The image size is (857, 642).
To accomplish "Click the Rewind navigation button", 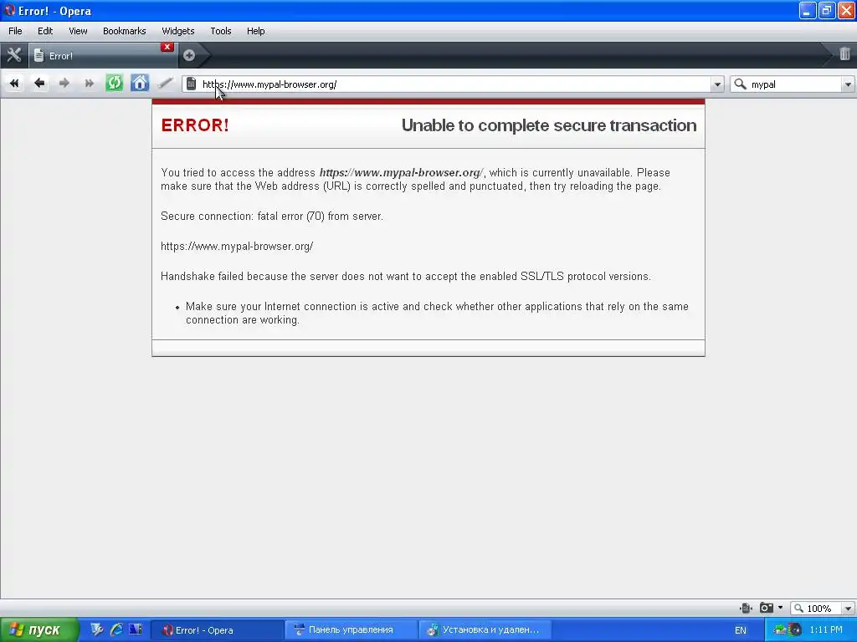I will tap(14, 84).
